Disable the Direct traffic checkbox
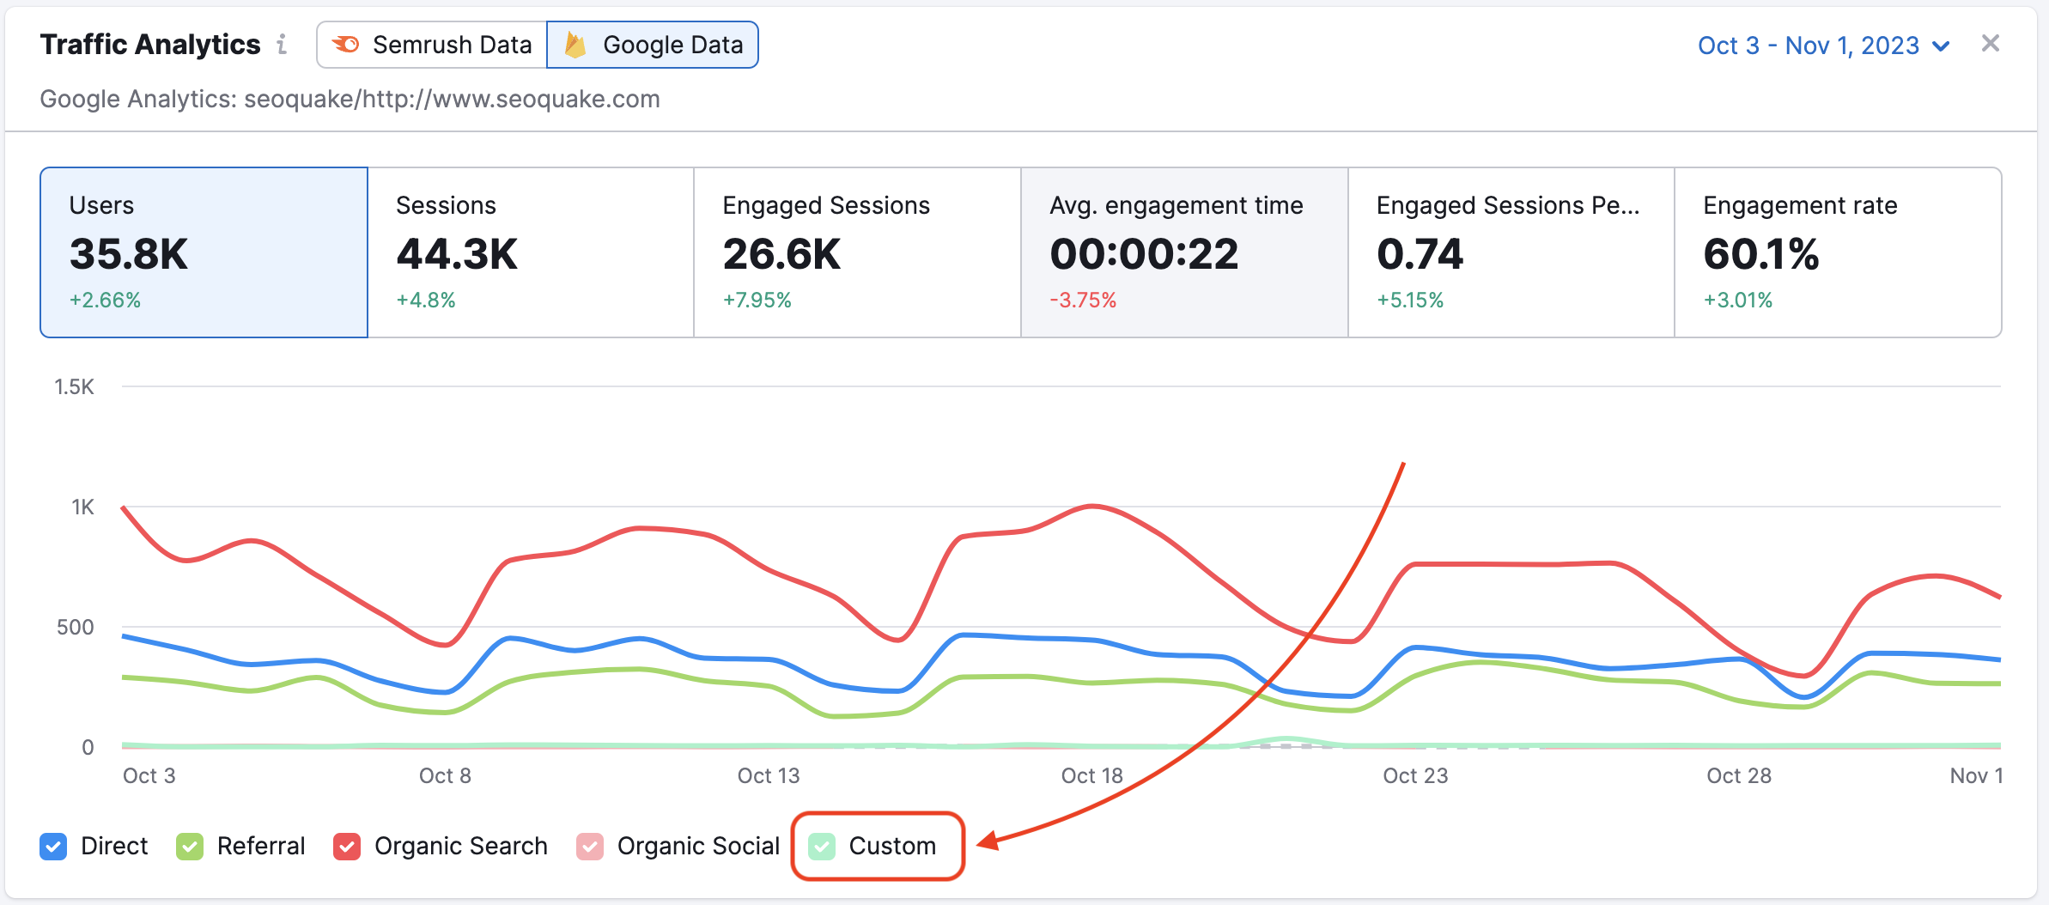The image size is (2049, 905). tap(53, 846)
